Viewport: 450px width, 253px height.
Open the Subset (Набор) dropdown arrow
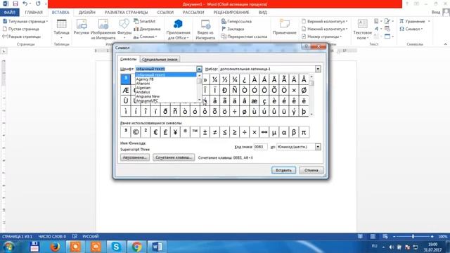click(318, 69)
